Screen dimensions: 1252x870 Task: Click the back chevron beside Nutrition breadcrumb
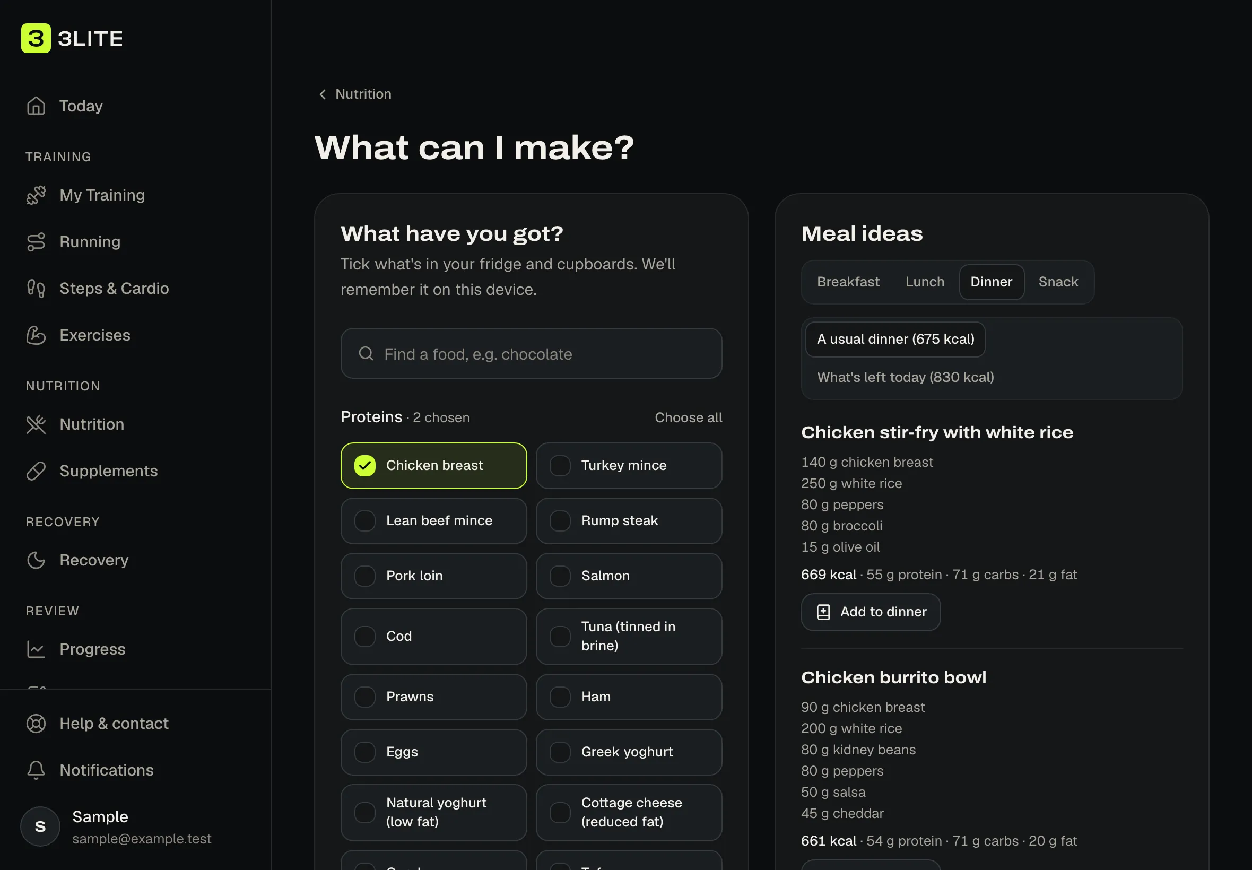click(323, 94)
